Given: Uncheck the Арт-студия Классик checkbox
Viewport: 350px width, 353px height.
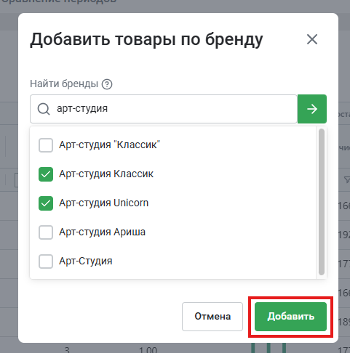Looking at the screenshot, I should click(x=46, y=174).
